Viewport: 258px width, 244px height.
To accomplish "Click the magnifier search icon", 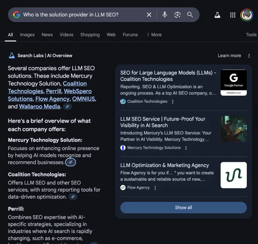I will (x=190, y=15).
